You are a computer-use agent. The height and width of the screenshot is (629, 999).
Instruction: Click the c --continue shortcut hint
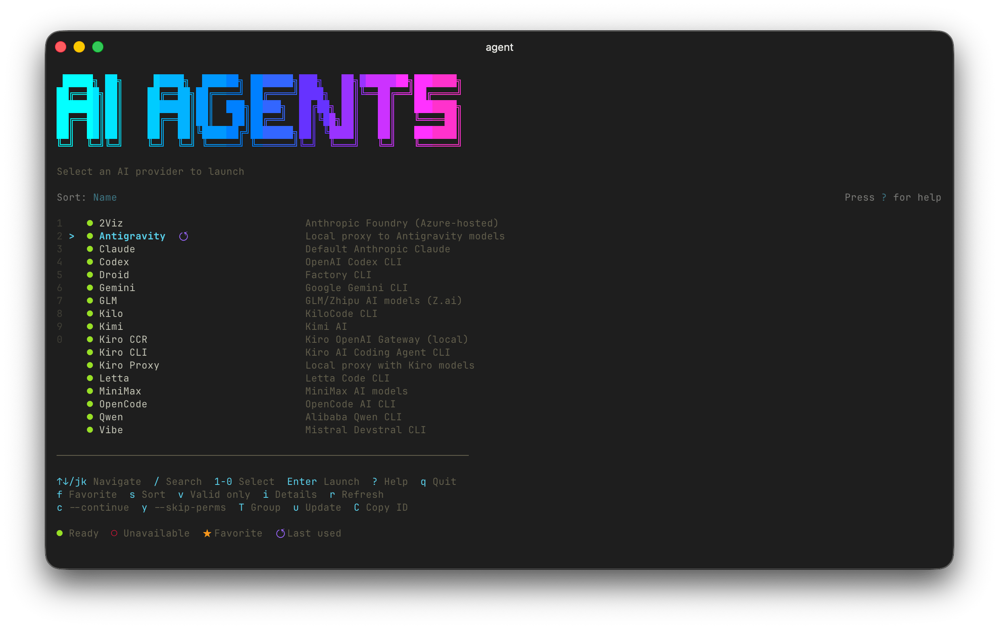click(x=93, y=507)
